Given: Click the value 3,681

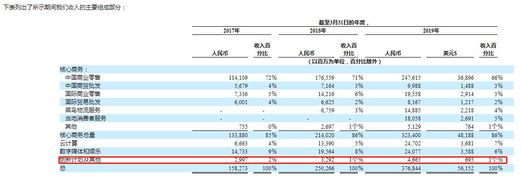Looking at the screenshot, I should coord(467,143).
